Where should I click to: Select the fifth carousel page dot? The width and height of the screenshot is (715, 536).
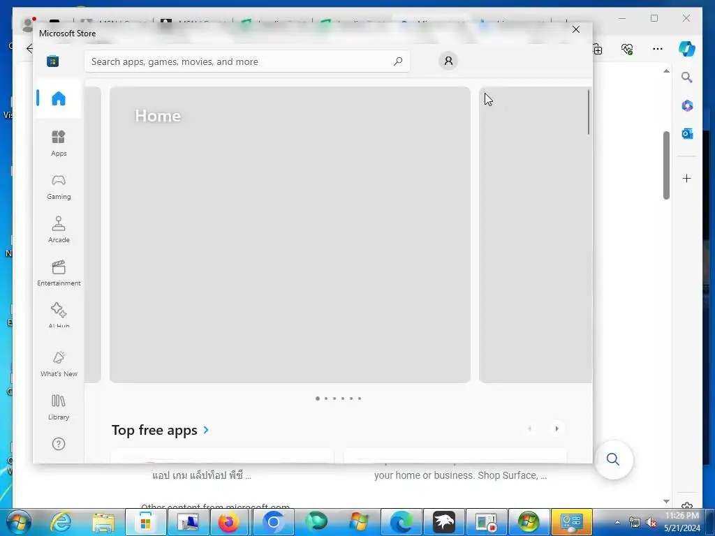coord(351,399)
